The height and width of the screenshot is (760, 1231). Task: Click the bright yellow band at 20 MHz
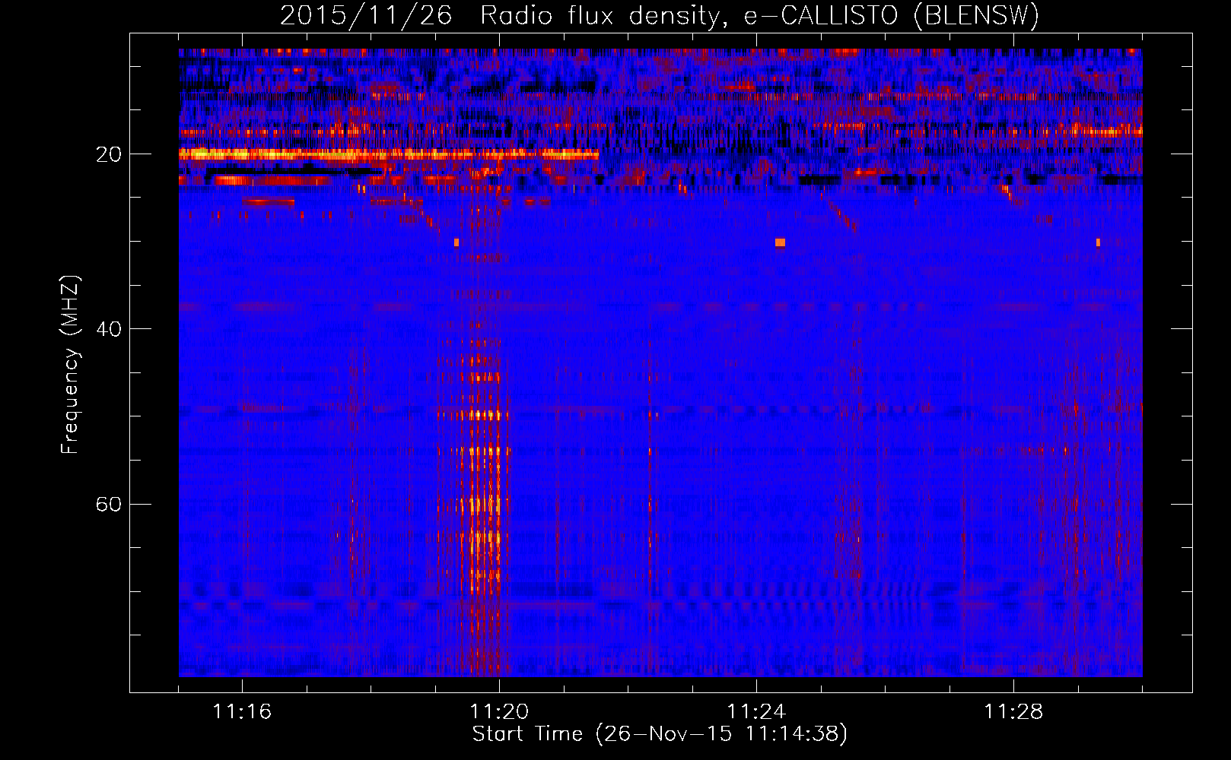click(x=389, y=154)
